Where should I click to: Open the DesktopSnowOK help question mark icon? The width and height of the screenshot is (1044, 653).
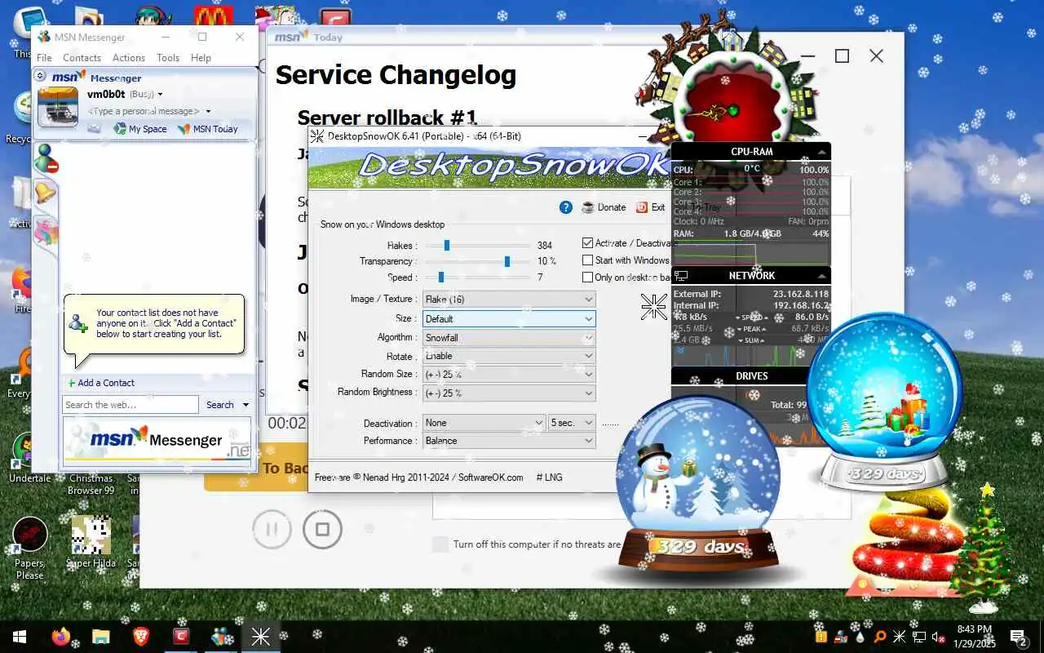(x=566, y=207)
